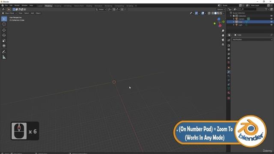Switch to solid viewport shading
The width and height of the screenshot is (274, 154).
215,13
